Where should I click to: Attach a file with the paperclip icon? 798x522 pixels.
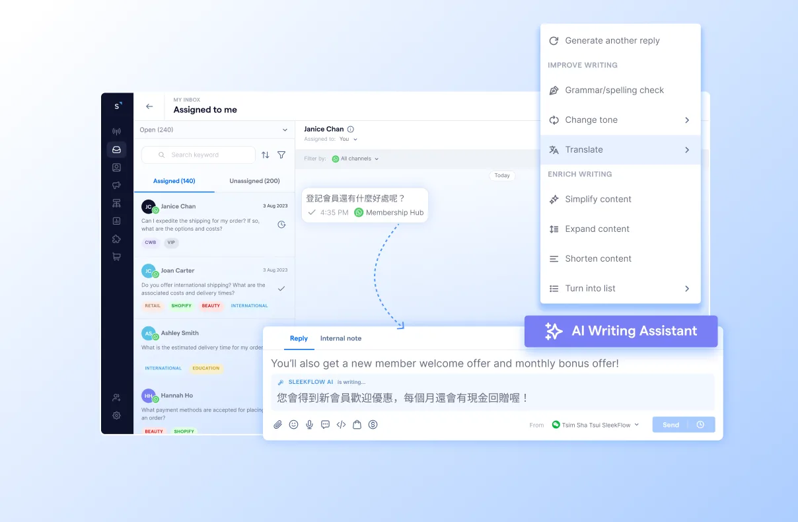pyautogui.click(x=277, y=425)
